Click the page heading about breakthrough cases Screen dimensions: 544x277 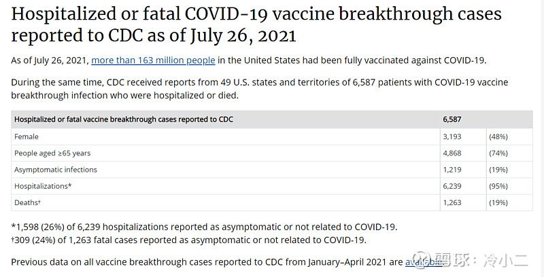(x=256, y=24)
